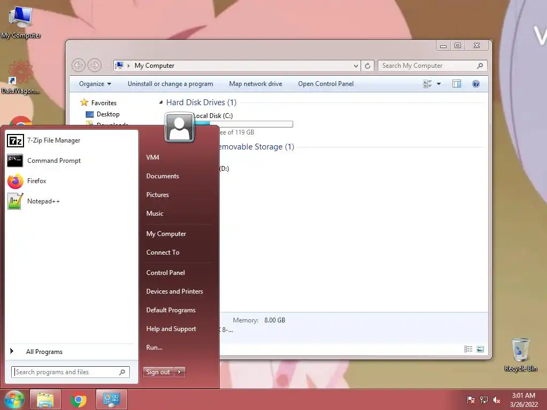Change the Explorer view icon
This screenshot has width=547, height=410.
[427, 84]
